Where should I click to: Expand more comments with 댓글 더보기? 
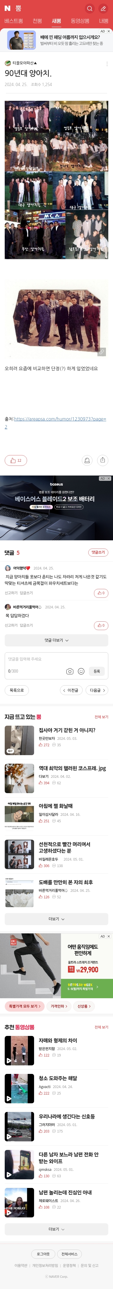(x=56, y=640)
